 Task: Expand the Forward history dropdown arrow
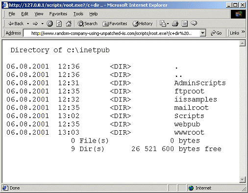coord(43,24)
